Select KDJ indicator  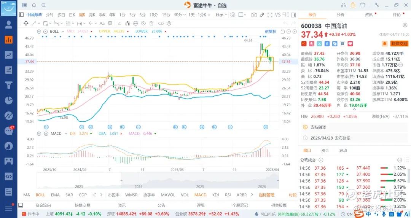coord(216,195)
